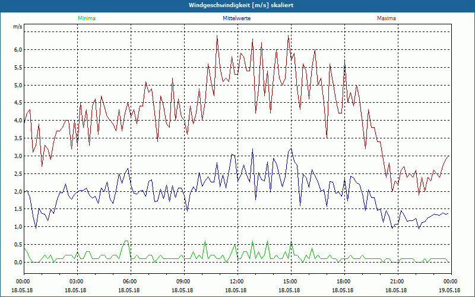
Task: Click the '18.05.18' date beneath 12:00
Action: pos(236,290)
